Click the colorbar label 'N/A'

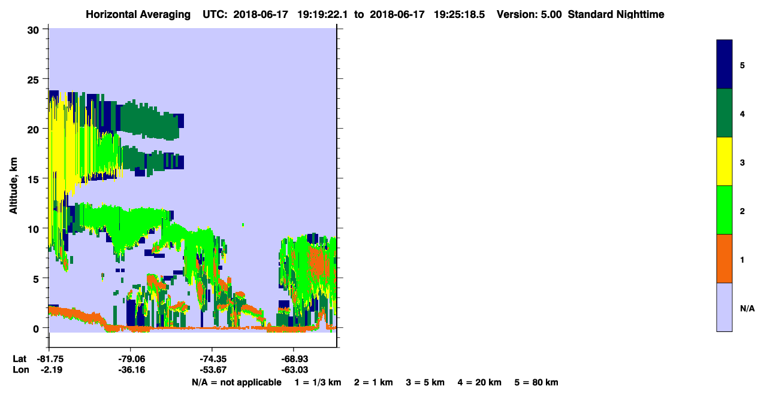coord(747,309)
